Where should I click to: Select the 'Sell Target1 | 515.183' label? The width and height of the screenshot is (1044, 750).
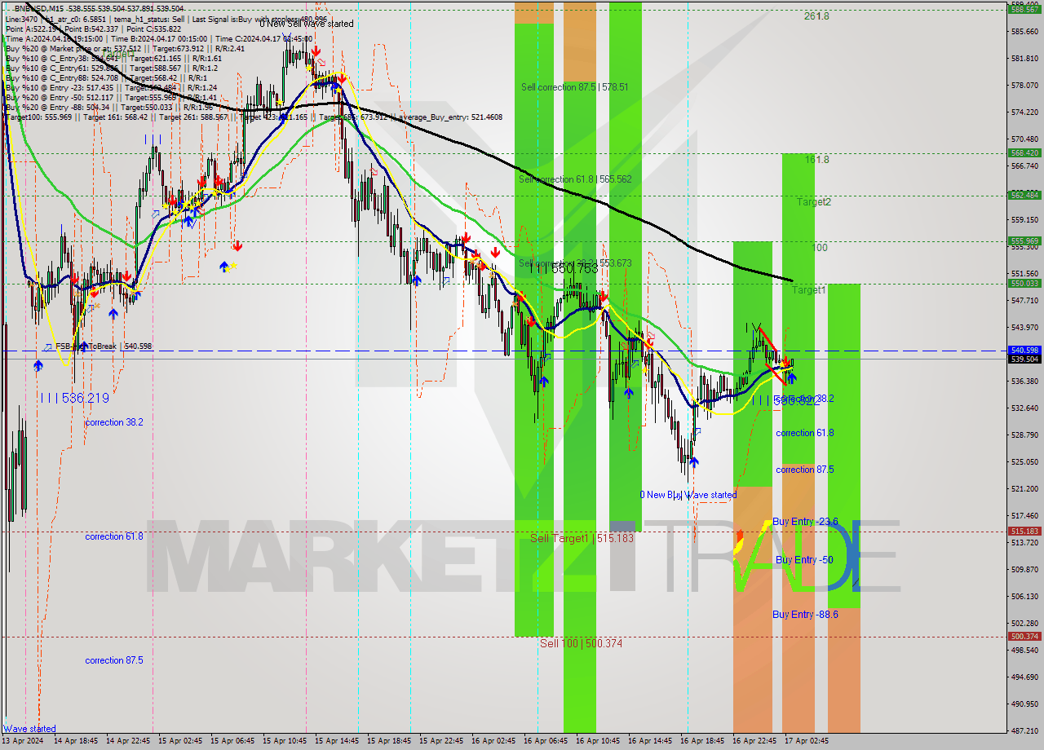click(582, 539)
